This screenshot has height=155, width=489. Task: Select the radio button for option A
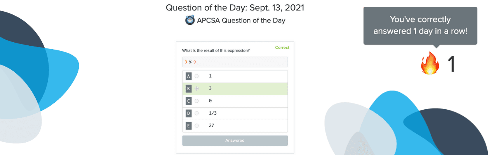pos(197,76)
